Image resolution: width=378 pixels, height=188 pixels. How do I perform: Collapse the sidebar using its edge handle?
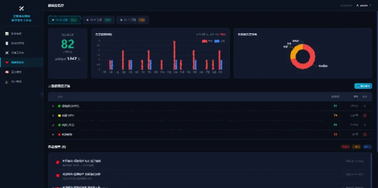point(42,94)
